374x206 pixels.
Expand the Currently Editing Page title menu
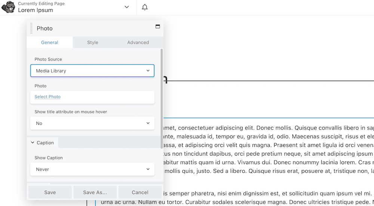click(127, 7)
